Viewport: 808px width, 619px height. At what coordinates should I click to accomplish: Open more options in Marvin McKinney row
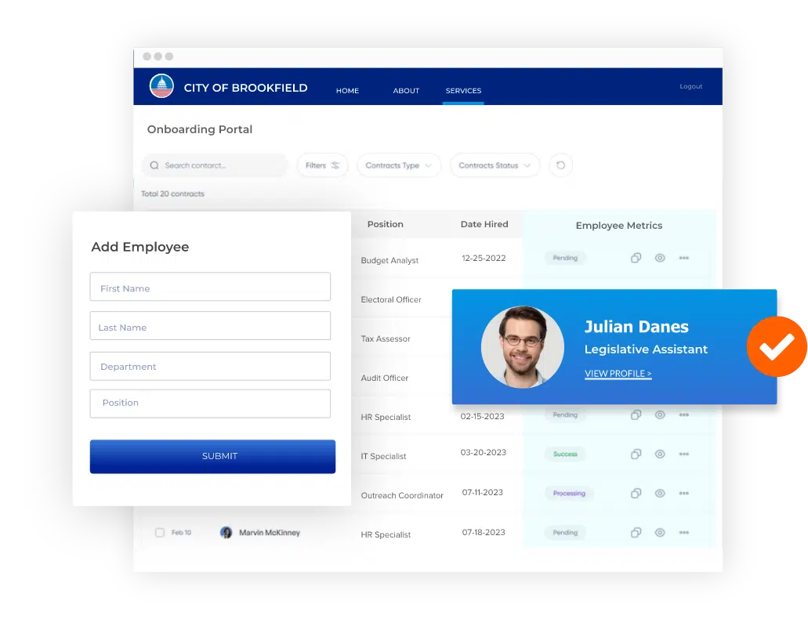point(683,533)
